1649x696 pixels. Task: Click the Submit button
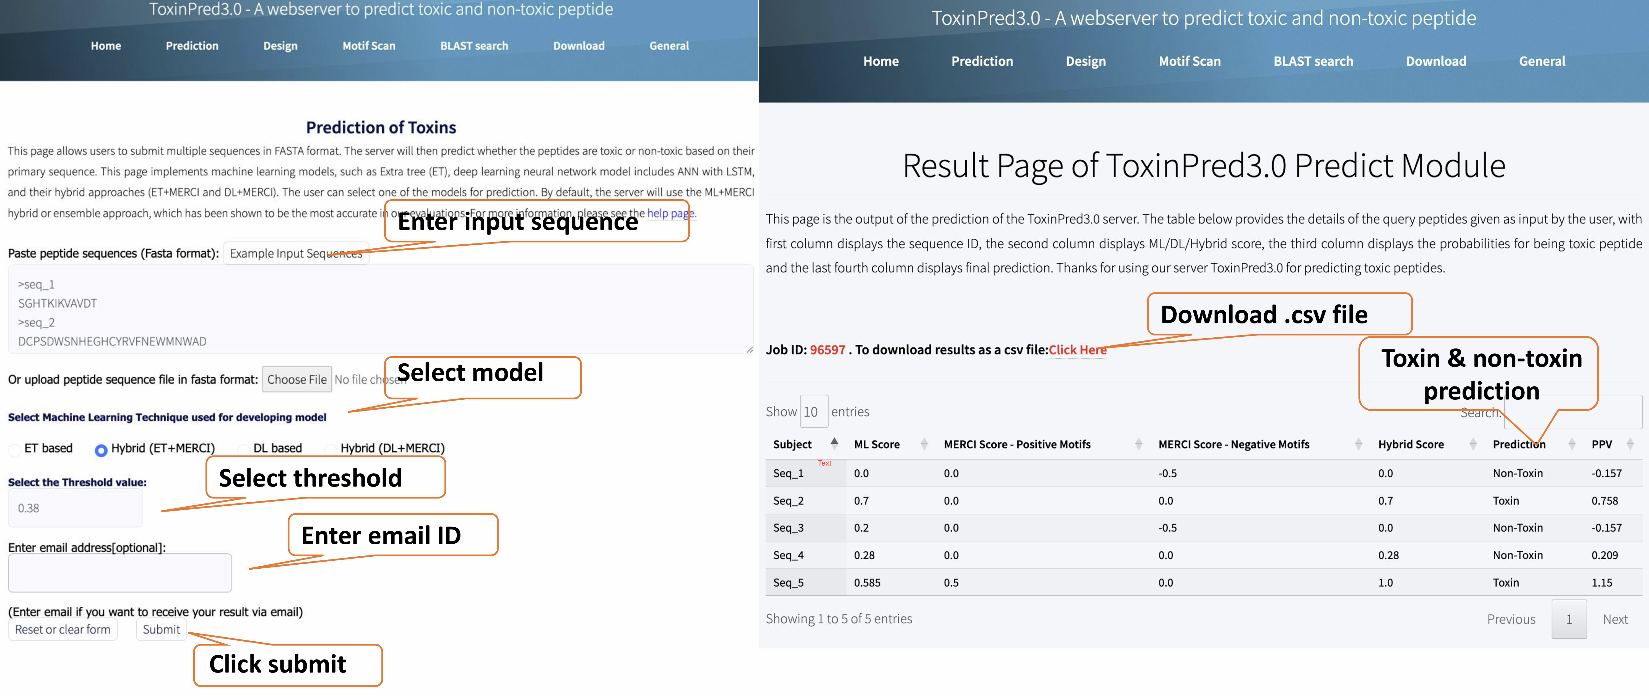(x=161, y=630)
